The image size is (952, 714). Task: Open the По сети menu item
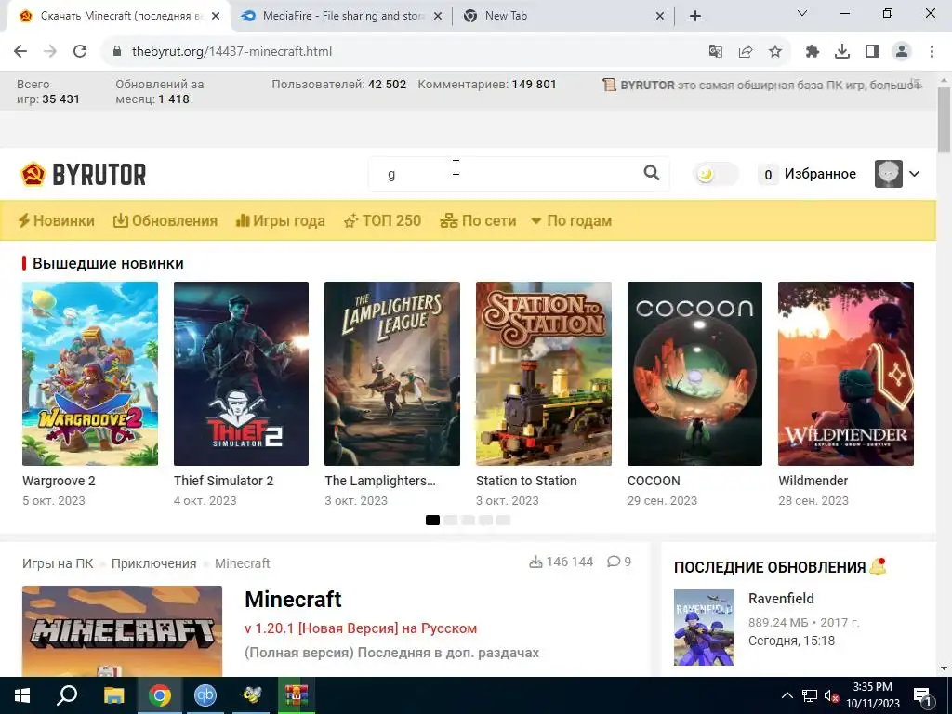[x=479, y=220]
